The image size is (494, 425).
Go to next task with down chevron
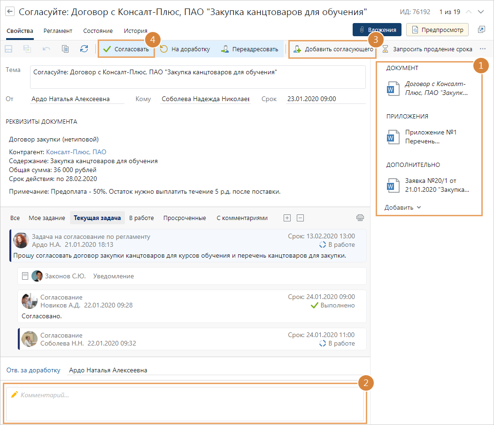click(481, 12)
